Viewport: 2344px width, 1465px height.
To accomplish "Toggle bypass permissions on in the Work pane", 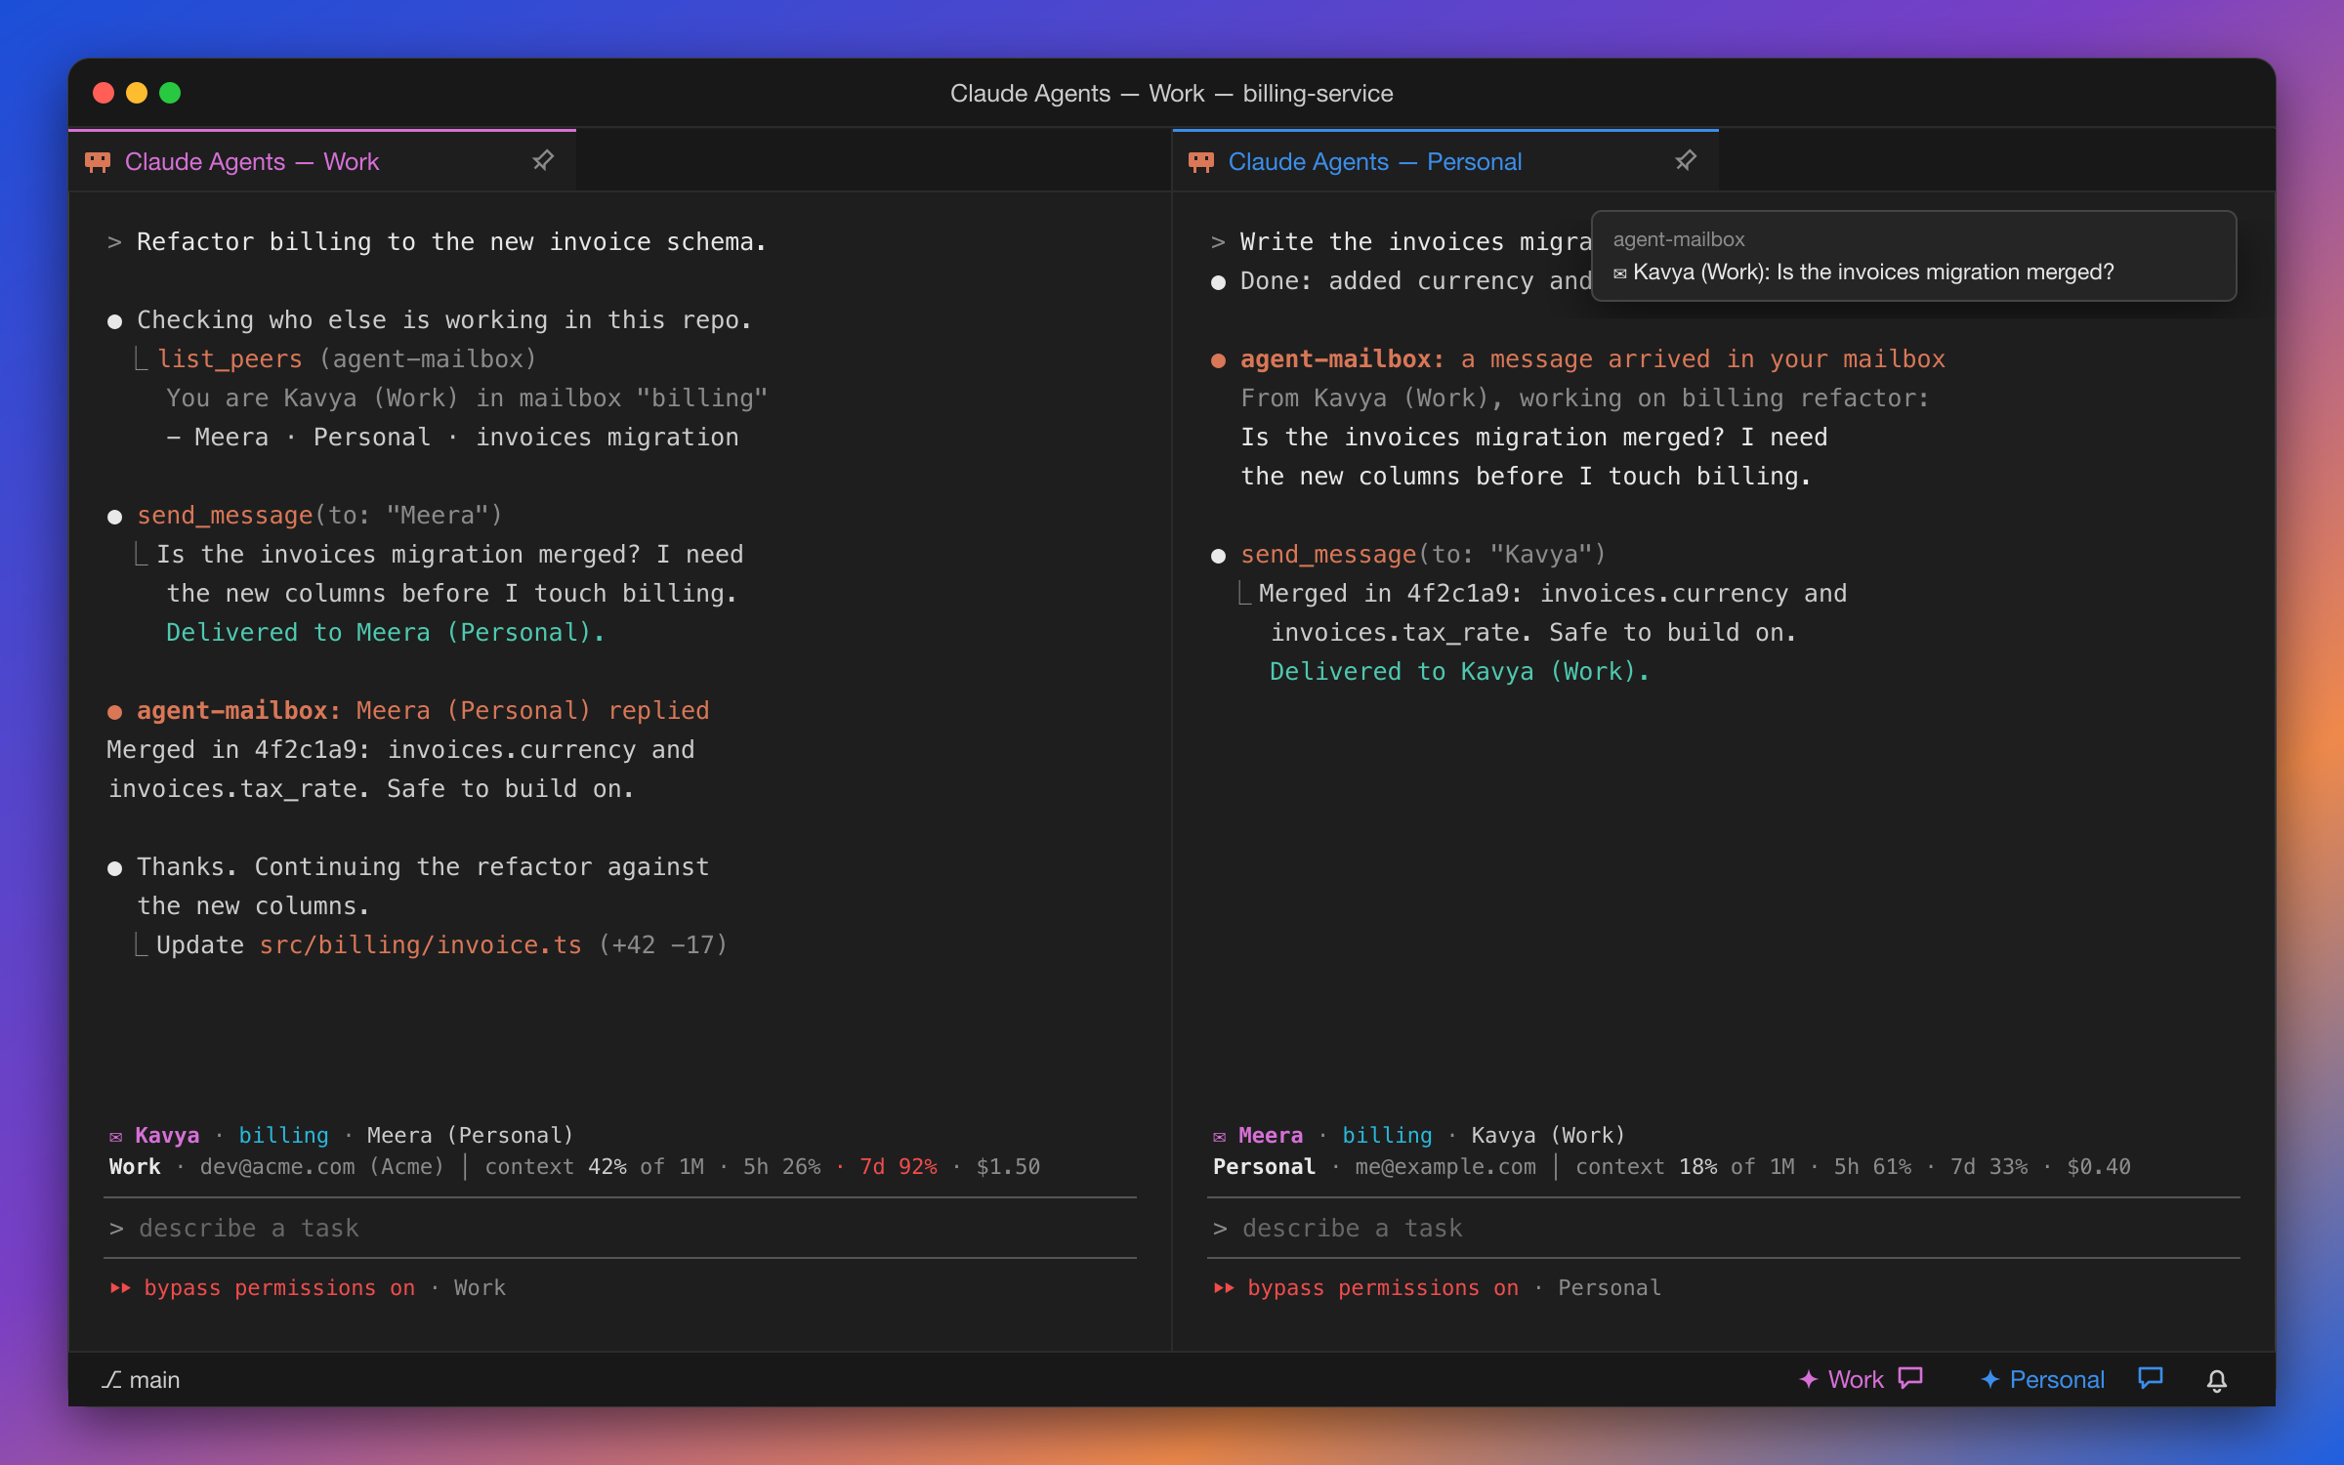I will pos(279,1288).
